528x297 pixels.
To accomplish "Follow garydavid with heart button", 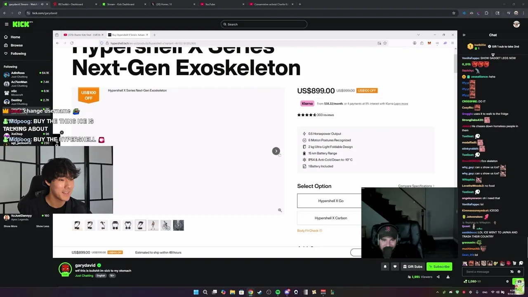I will (x=395, y=266).
